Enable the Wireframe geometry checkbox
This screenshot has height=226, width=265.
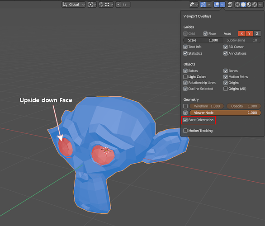(185, 106)
